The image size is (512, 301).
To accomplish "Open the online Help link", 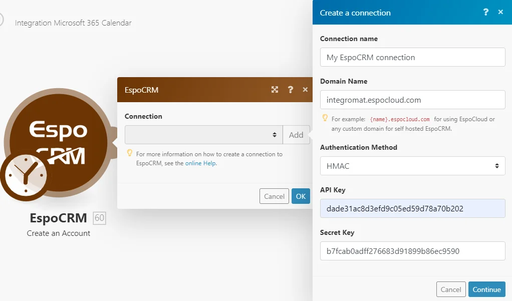I will (x=200, y=163).
